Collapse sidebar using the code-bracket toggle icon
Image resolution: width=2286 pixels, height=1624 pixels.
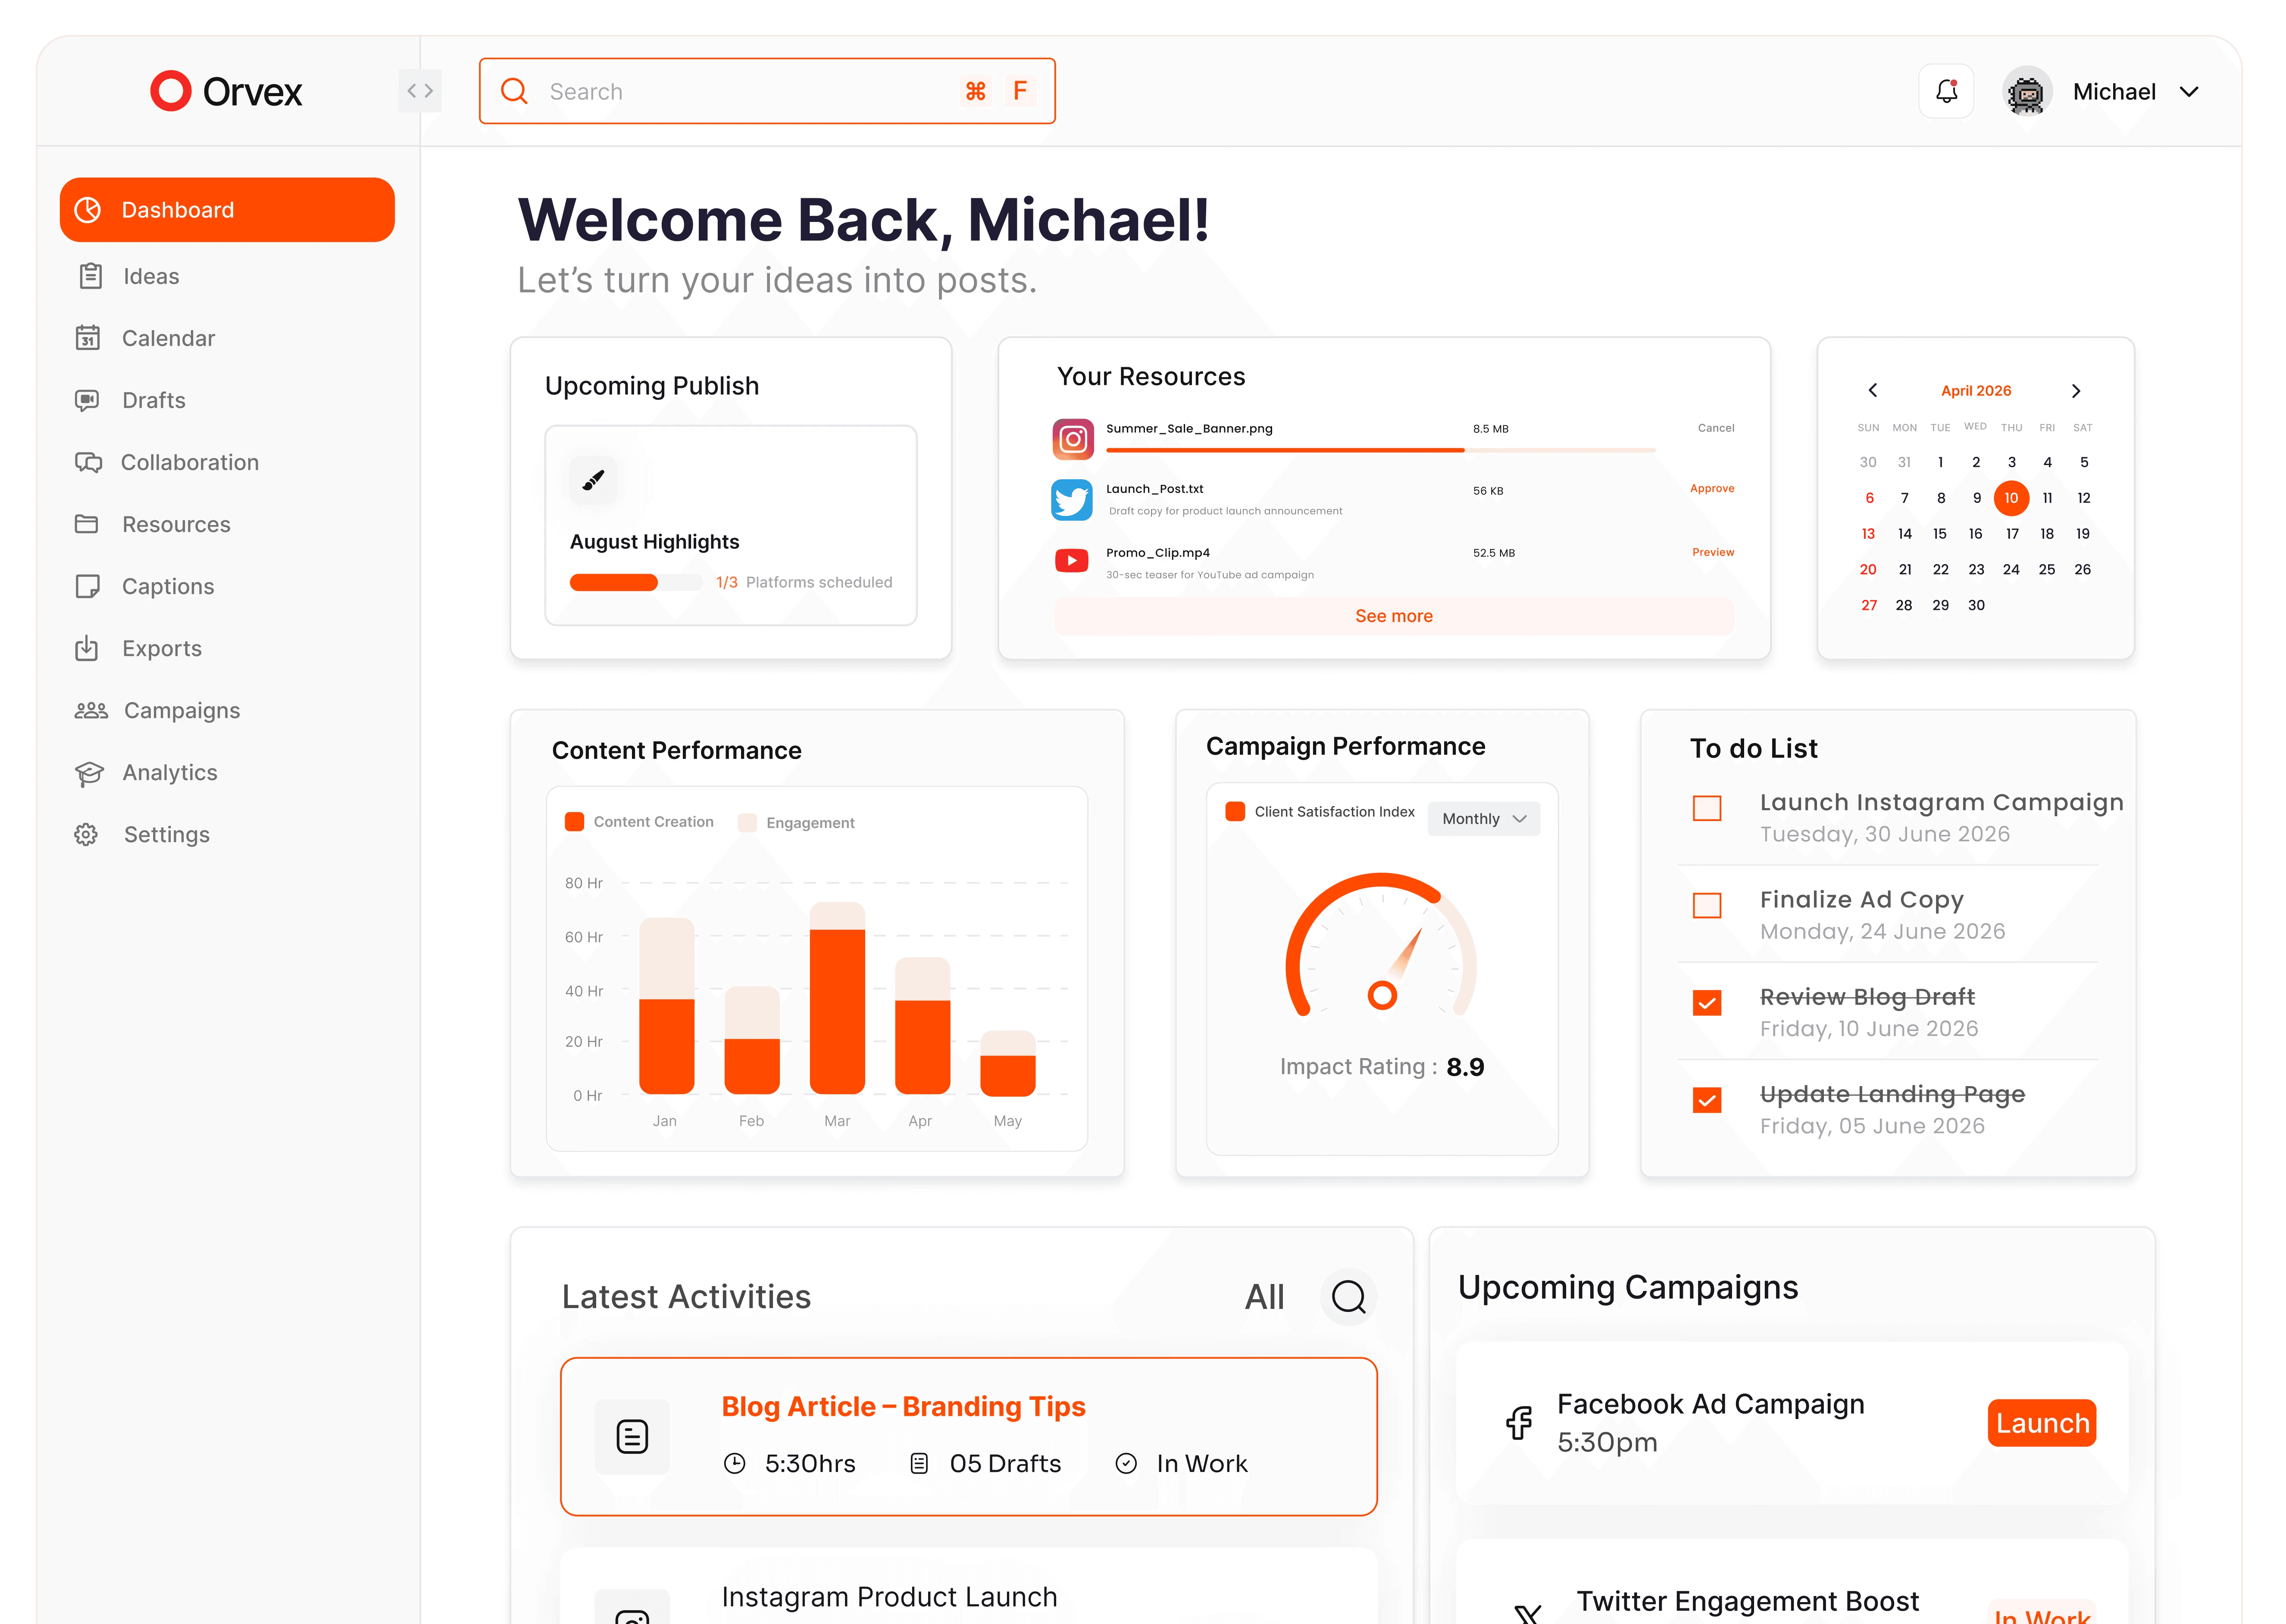420,91
